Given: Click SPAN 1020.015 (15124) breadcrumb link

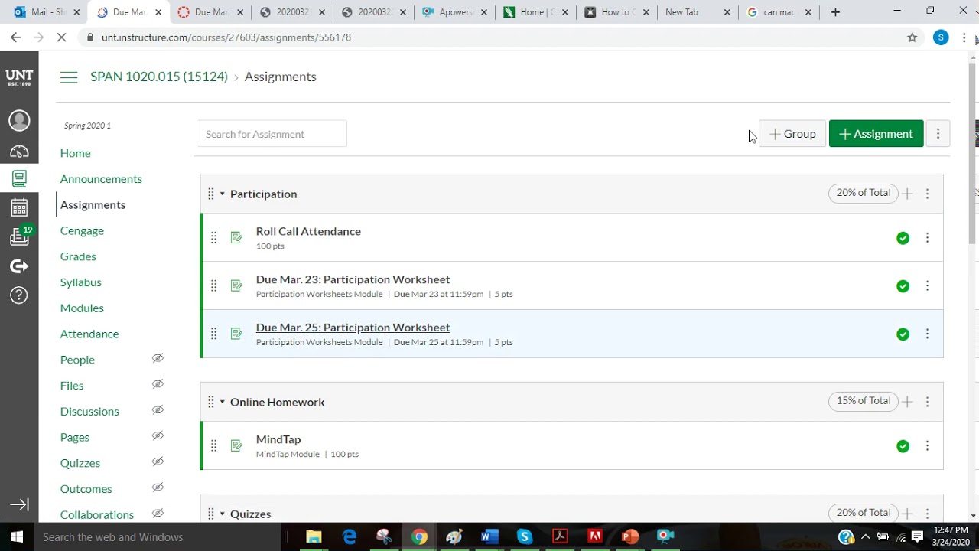Looking at the screenshot, I should coord(159,77).
